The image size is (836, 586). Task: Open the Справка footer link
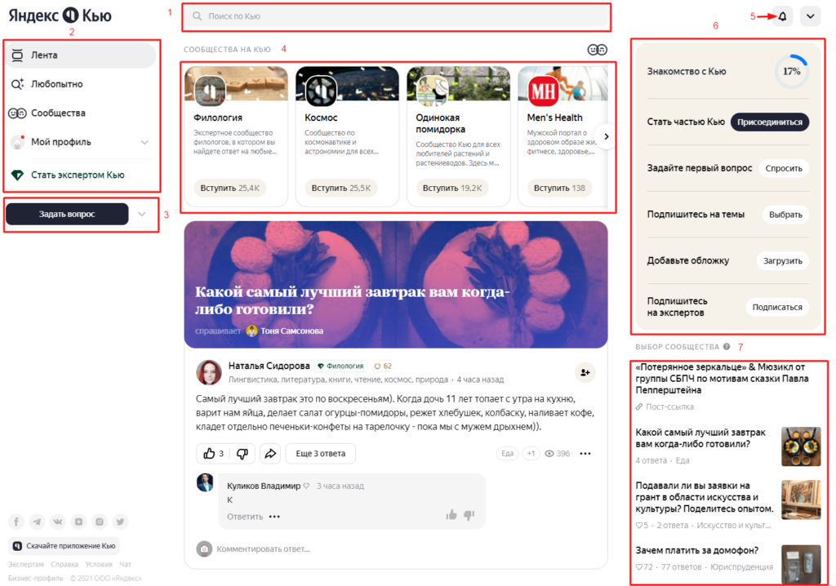point(64,565)
